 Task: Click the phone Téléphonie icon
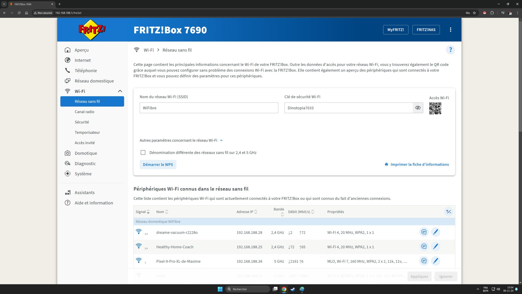pos(68,70)
